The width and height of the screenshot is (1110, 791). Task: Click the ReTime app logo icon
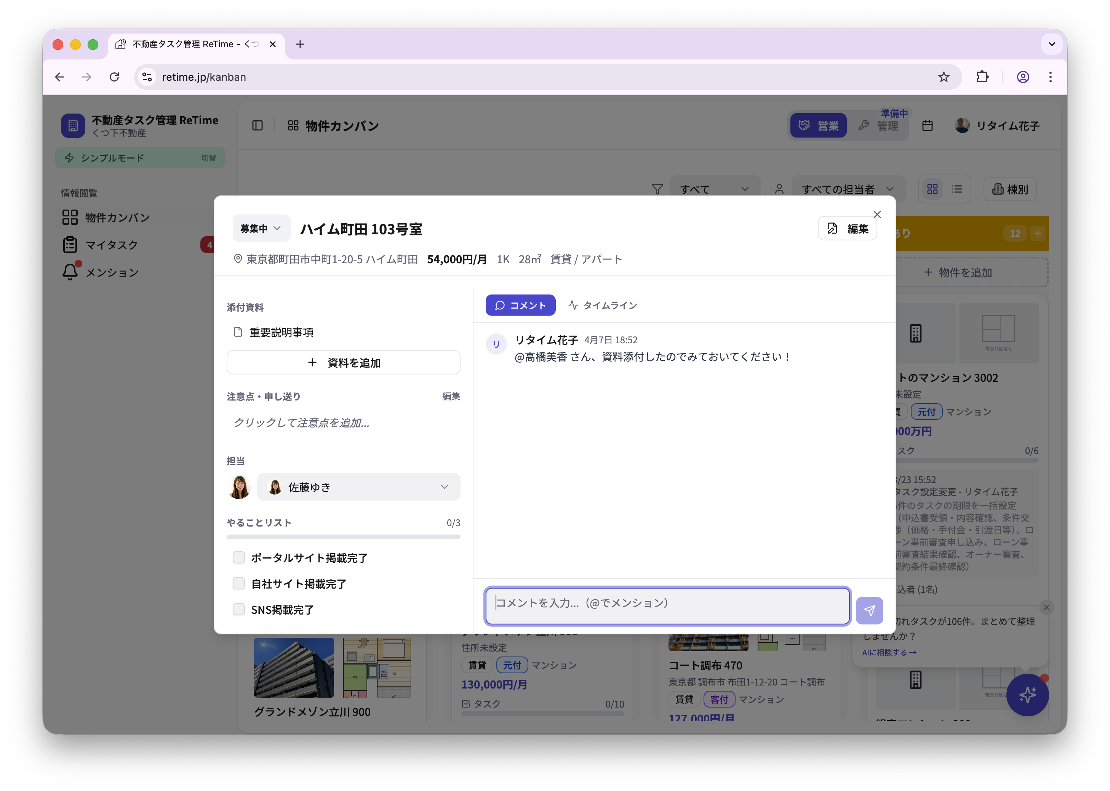(x=73, y=126)
